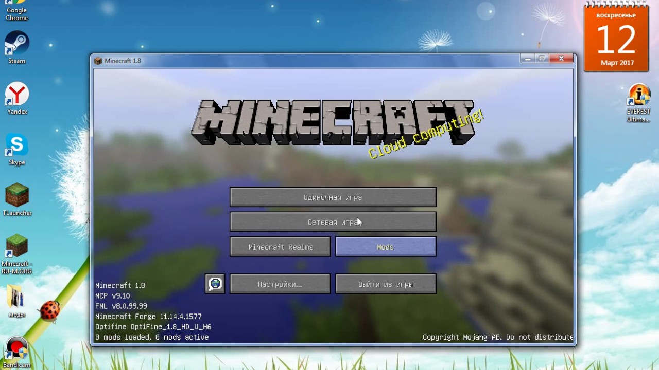Open the EVEREST Ultimate desktop shortcut
Screen dimensions: 659x370
tap(638, 103)
